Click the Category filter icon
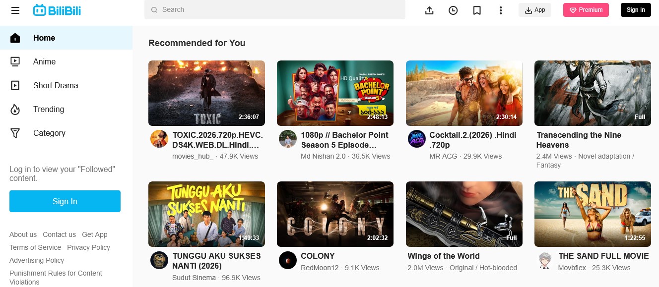This screenshot has height=287, width=659. [15, 133]
